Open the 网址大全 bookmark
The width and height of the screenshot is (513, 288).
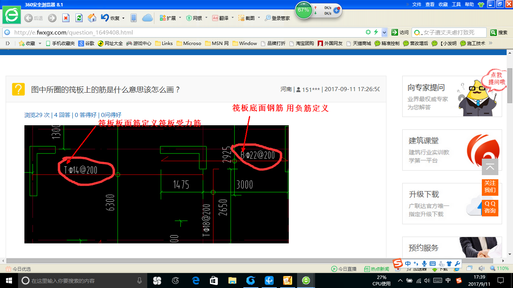110,43
